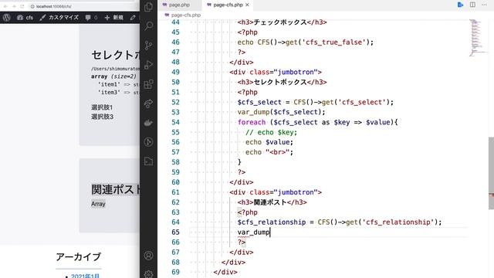Screen dimensions: 494x278
Task: Go back in the browser
Action: [x=5, y=6]
